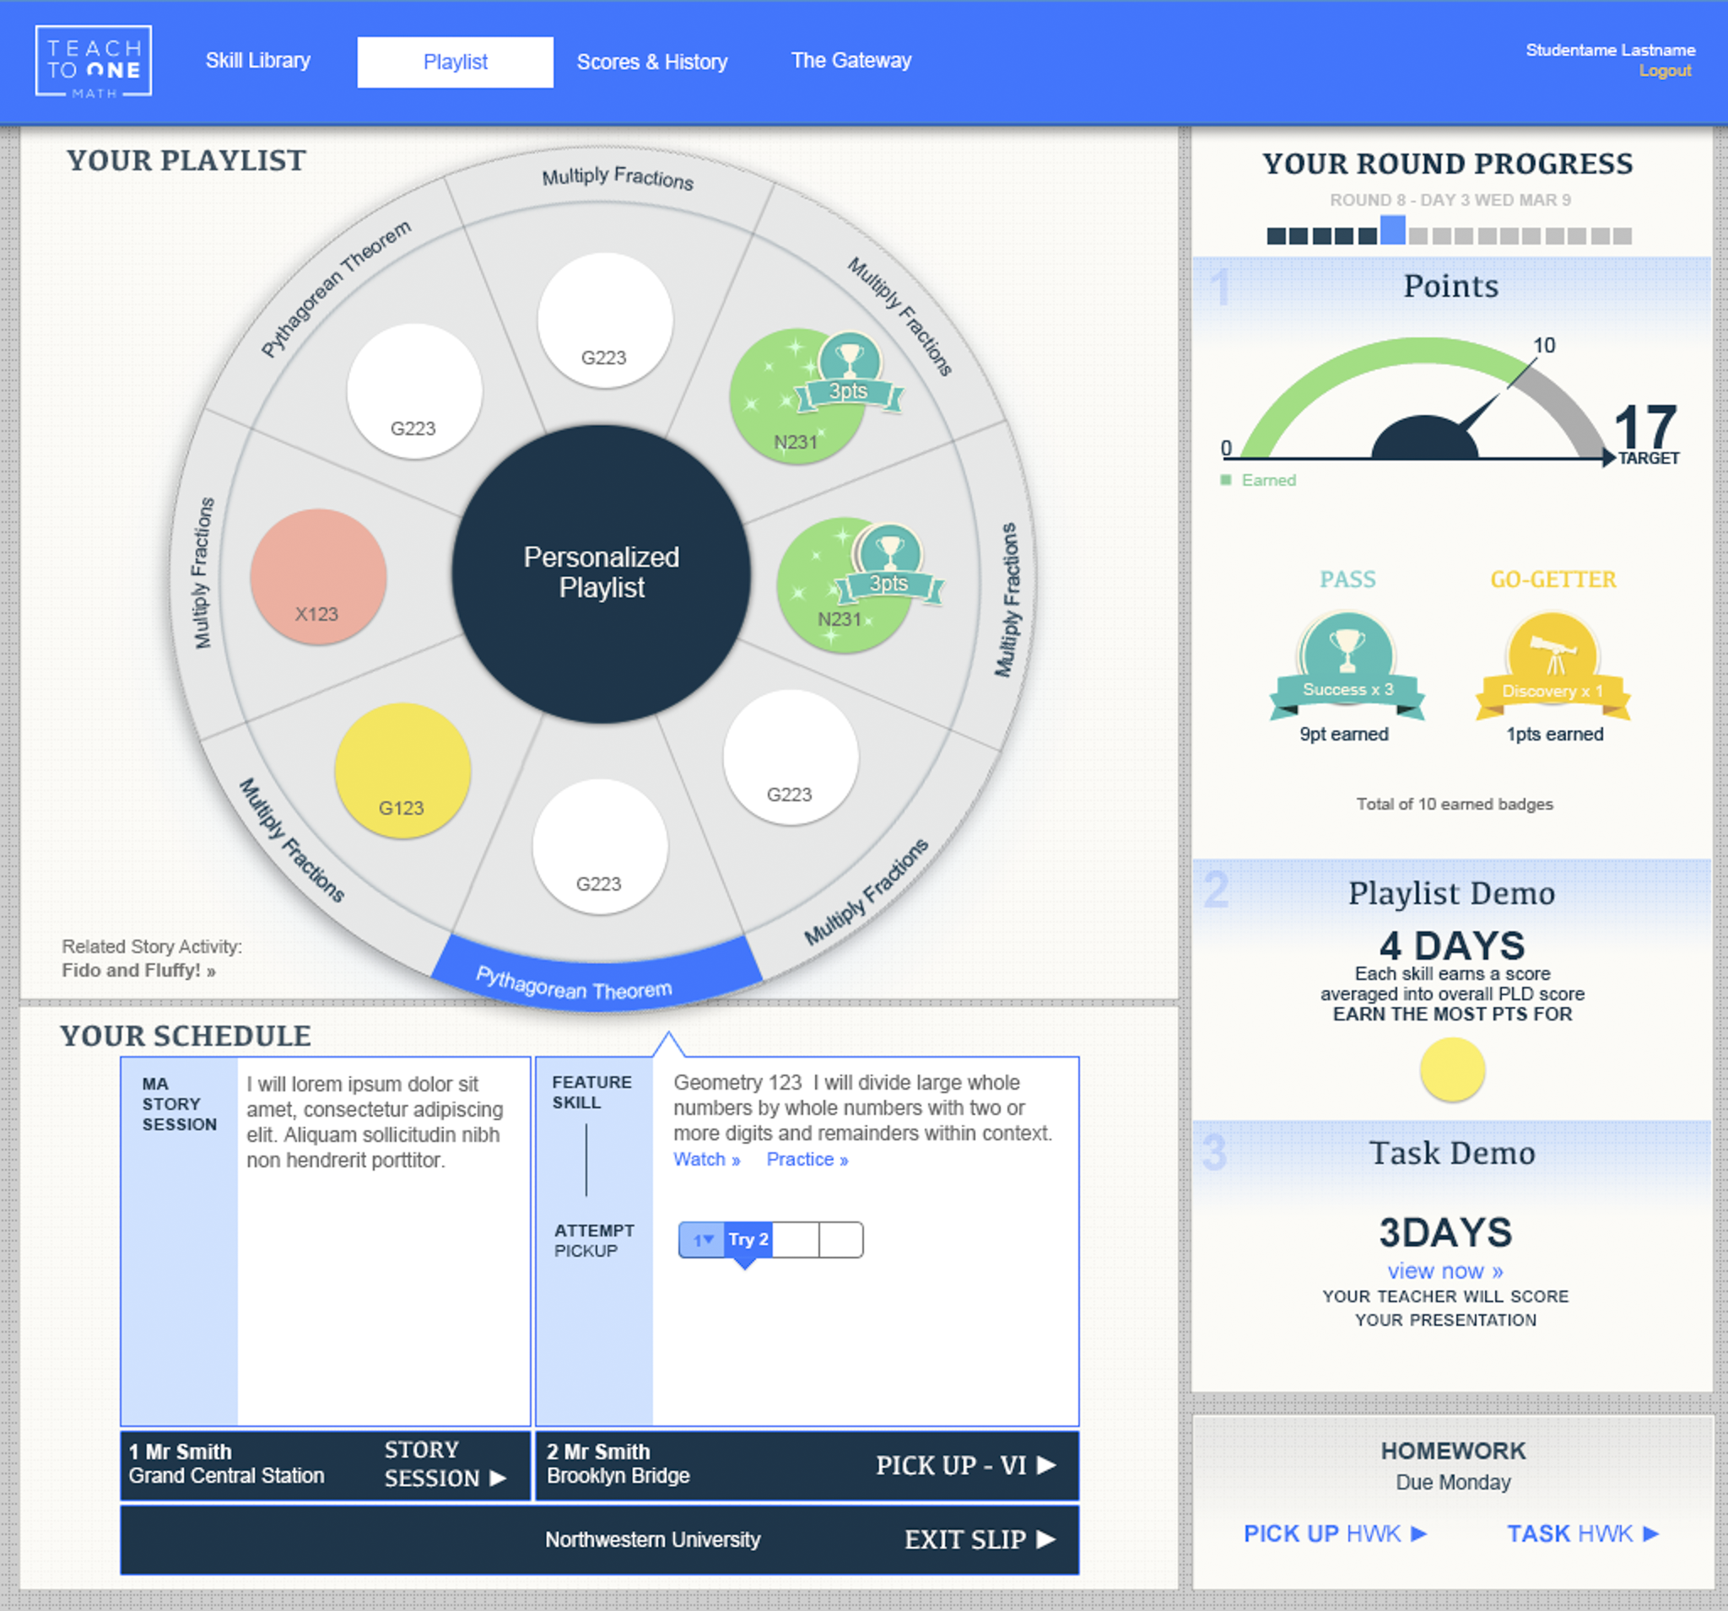Click the yellow circle under Playlist Demo
The height and width of the screenshot is (1611, 1728).
(1451, 1070)
